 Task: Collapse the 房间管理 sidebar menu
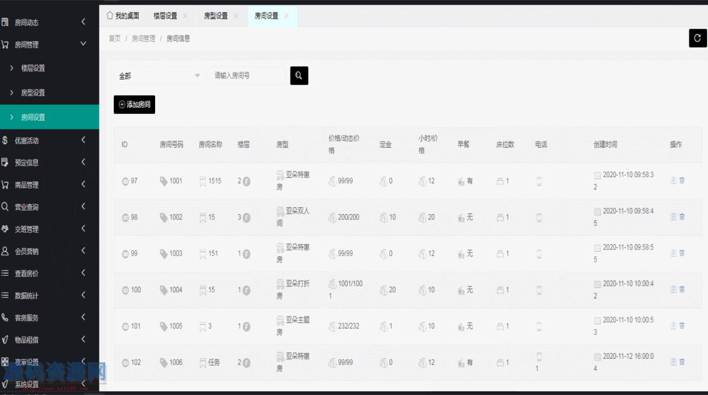tap(83, 44)
